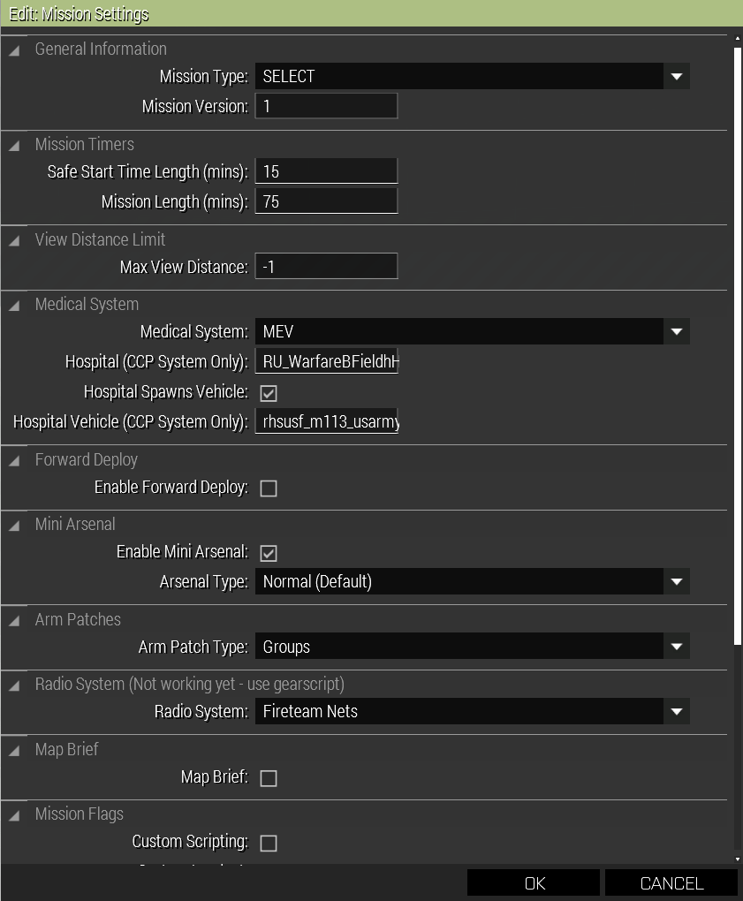Open the Radio System dropdown
The width and height of the screenshot is (743, 901).
tap(676, 711)
